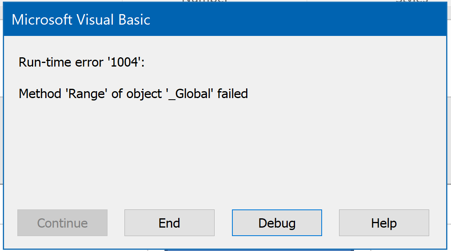Click the grayed-out Continue button
Viewport: 451px width, 251px height.
pos(62,223)
